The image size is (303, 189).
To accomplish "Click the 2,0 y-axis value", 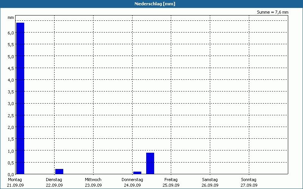I will tap(11, 127).
